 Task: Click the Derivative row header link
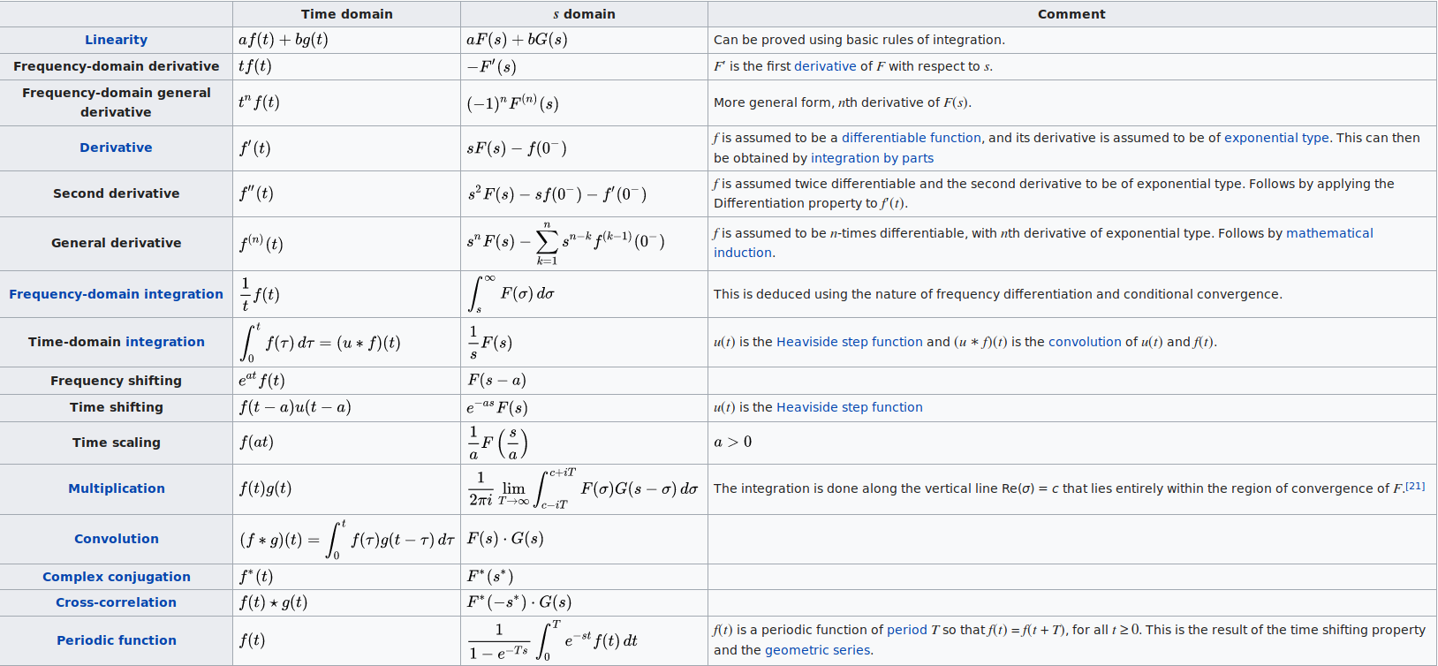[x=116, y=148]
